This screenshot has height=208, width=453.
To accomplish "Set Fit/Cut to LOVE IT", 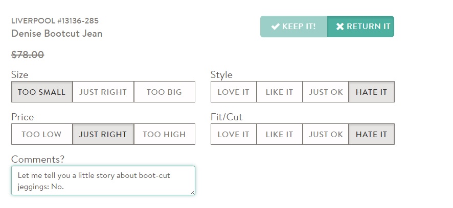I will [234, 135].
